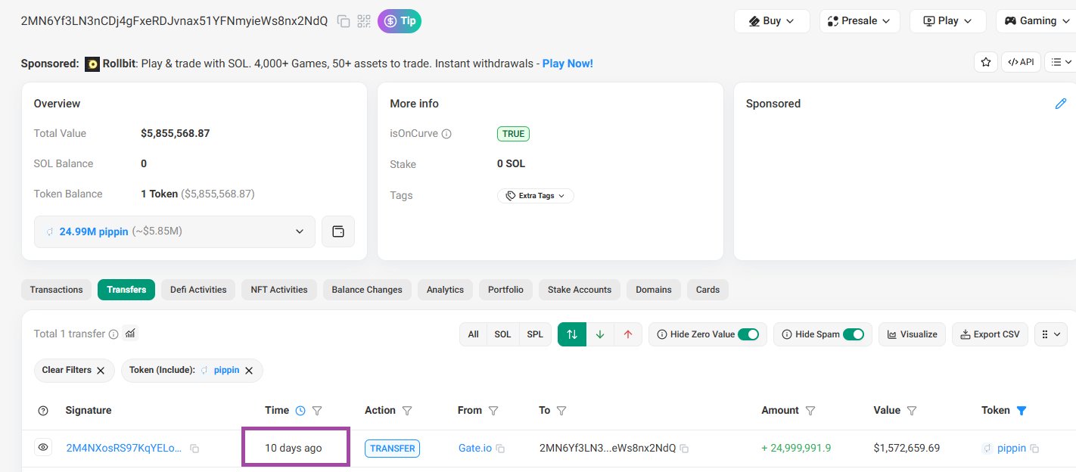
Task: Copy the wallet address at top
Action: click(344, 21)
